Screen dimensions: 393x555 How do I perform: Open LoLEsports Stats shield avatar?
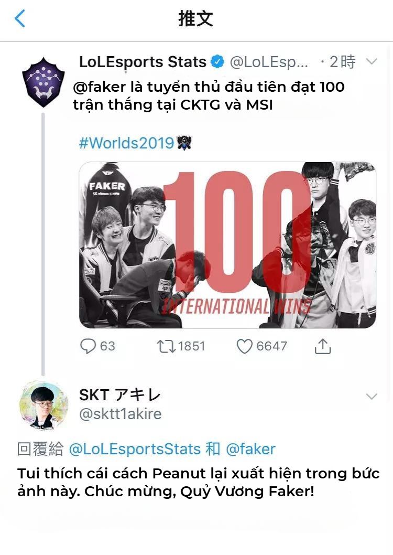[x=43, y=82]
